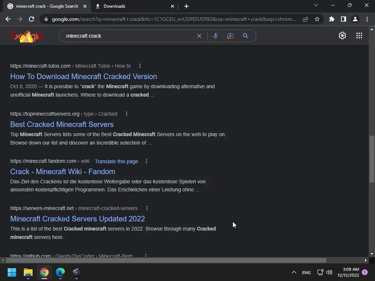
Task: Open Crack - Minecraft Wiki - Fandom result
Action: [63, 172]
